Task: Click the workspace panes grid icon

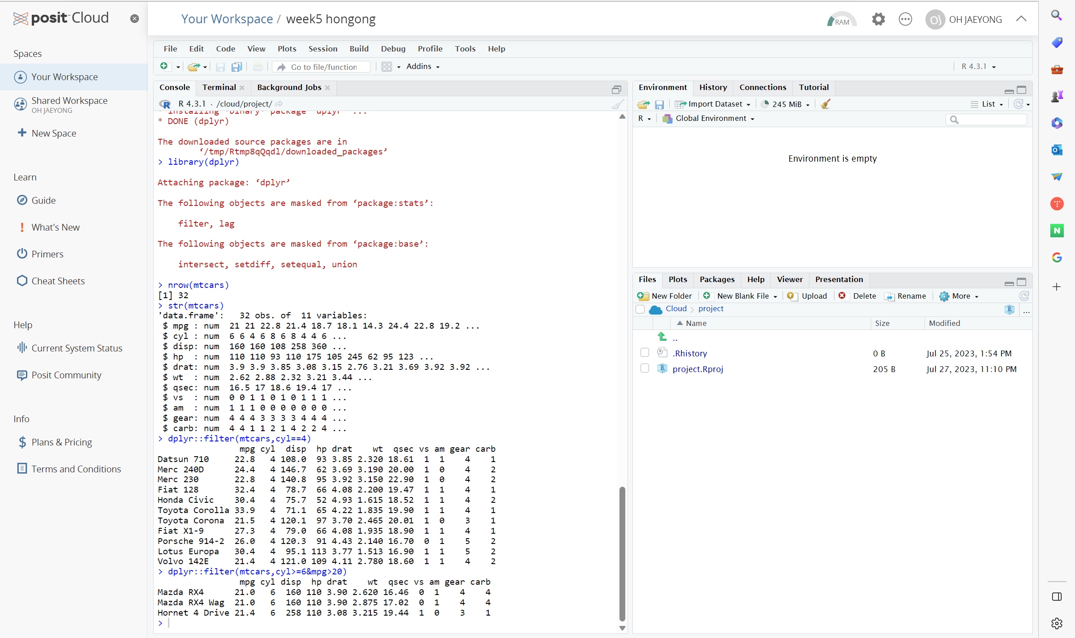Action: pyautogui.click(x=387, y=67)
